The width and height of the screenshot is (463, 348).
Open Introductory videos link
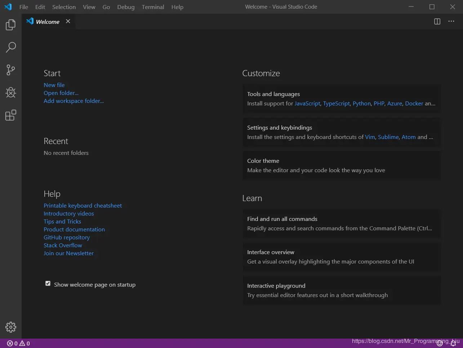click(x=68, y=213)
